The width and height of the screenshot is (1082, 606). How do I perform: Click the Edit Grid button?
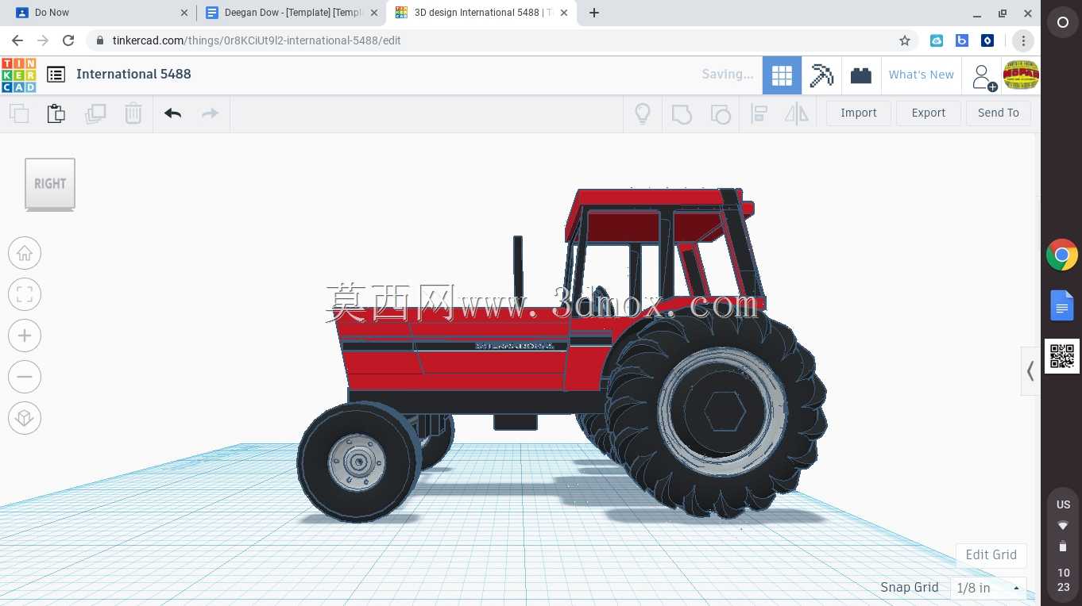(x=991, y=554)
